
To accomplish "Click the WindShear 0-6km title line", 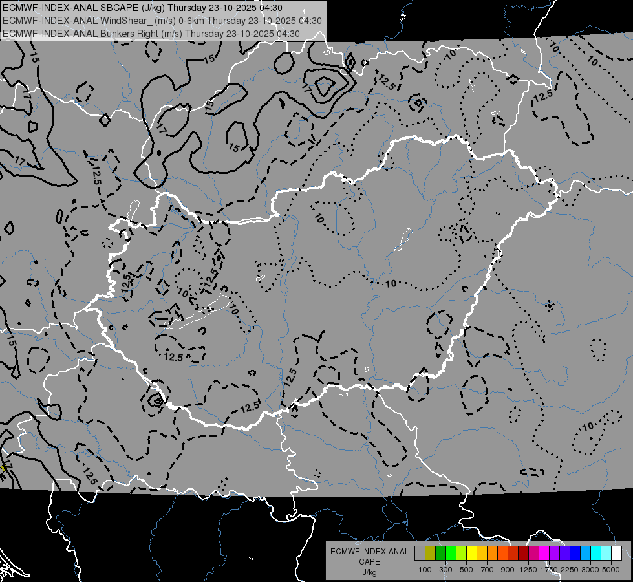I will [x=162, y=21].
